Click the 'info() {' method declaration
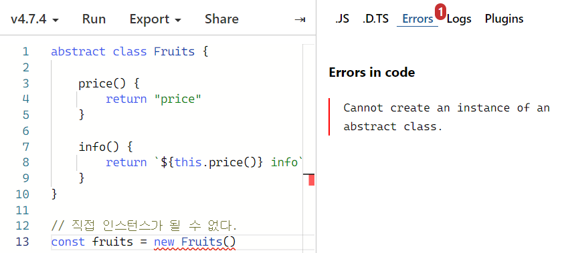Screen dimensions: 570x253 coord(106,147)
